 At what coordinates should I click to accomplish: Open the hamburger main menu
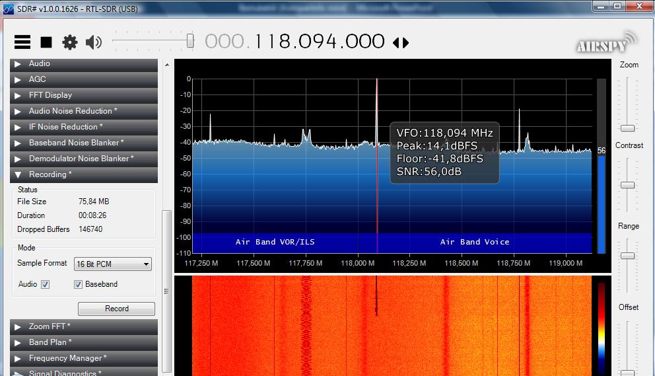[x=22, y=42]
